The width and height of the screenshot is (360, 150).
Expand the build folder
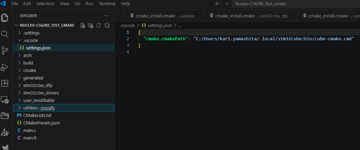(64, 63)
